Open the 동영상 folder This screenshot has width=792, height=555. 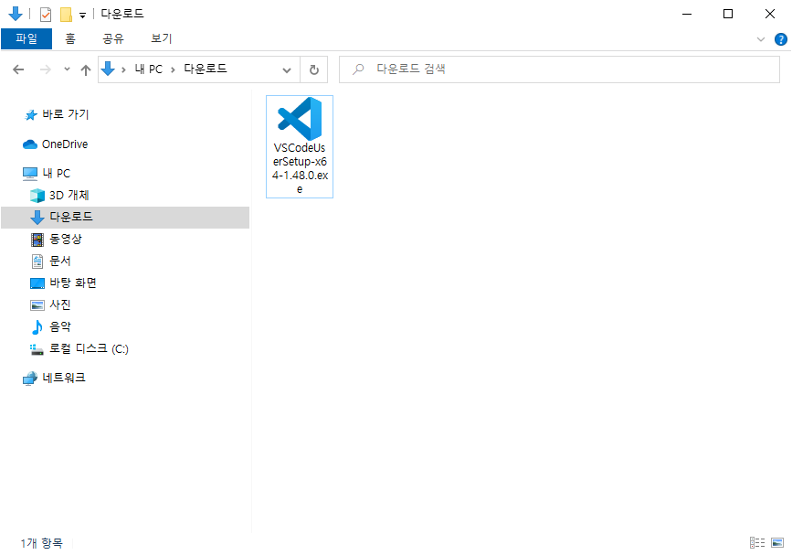[65, 239]
